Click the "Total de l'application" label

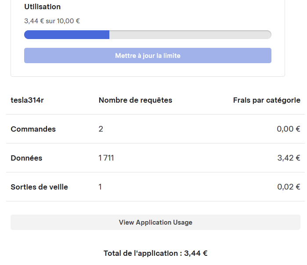point(141,253)
